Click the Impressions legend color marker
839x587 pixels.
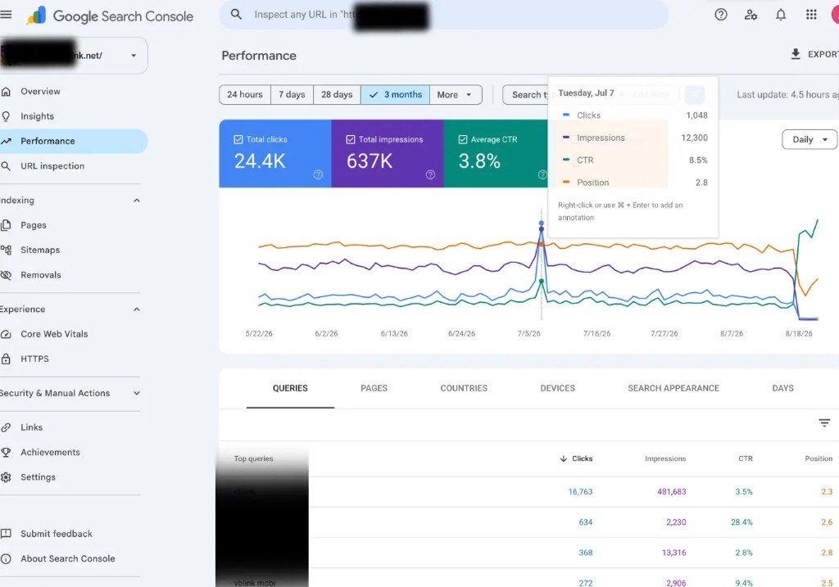pos(566,138)
